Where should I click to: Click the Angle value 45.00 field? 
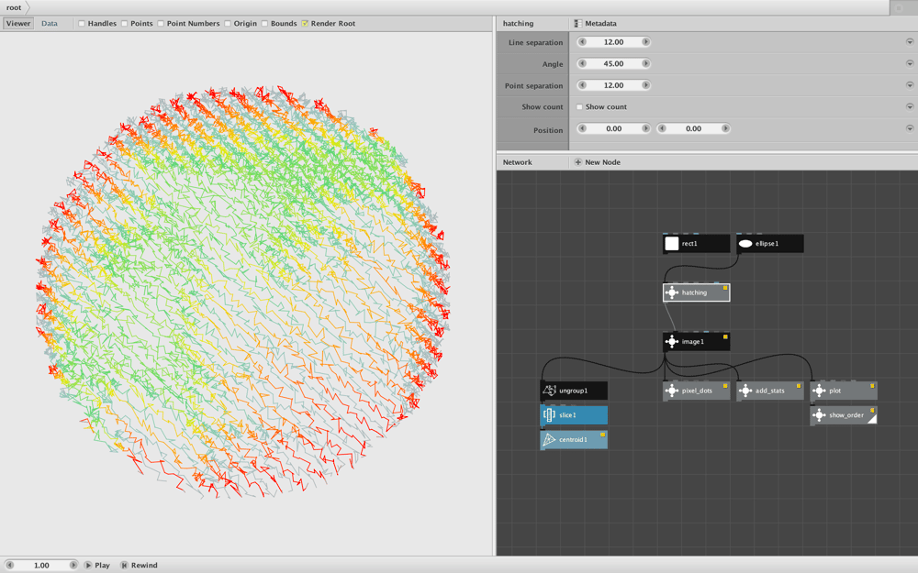(x=613, y=64)
